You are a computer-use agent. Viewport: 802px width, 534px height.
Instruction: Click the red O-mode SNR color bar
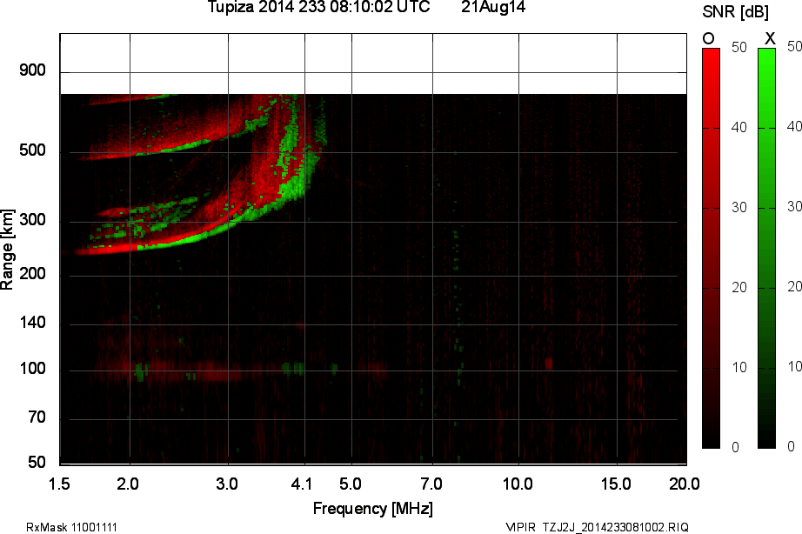pyautogui.click(x=711, y=248)
